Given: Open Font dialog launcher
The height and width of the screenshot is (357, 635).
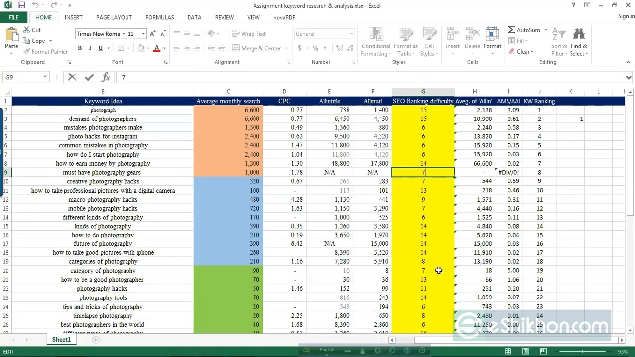Looking at the screenshot, I should click(x=165, y=62).
